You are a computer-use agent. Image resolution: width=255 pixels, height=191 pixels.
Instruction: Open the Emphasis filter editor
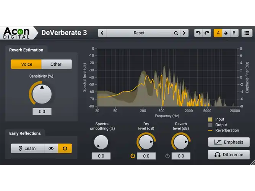(229, 142)
